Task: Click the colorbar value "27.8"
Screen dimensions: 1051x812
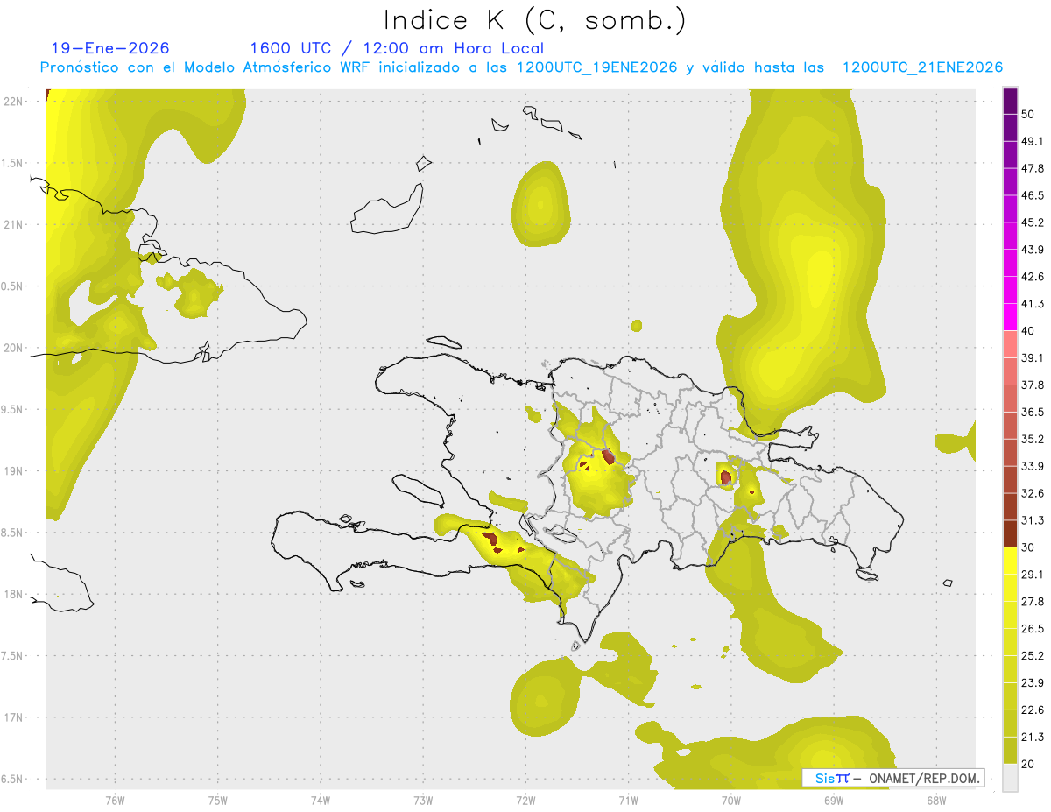Action: 1033,602
